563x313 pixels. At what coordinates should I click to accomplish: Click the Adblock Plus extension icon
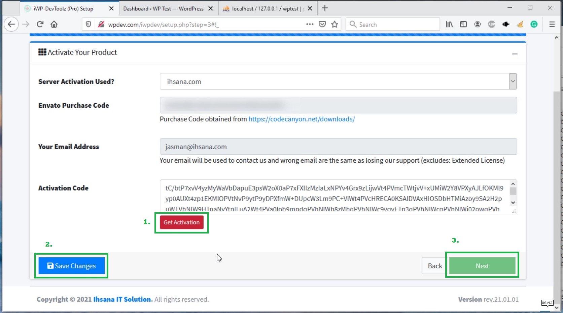[x=492, y=24]
